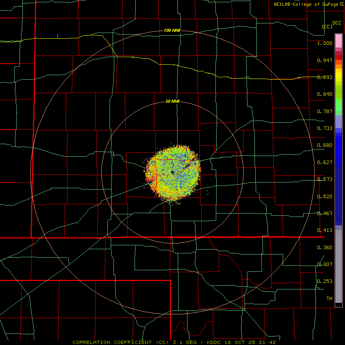345x345 pixels.
Task: Click the radar site center marker
Action: [172, 172]
